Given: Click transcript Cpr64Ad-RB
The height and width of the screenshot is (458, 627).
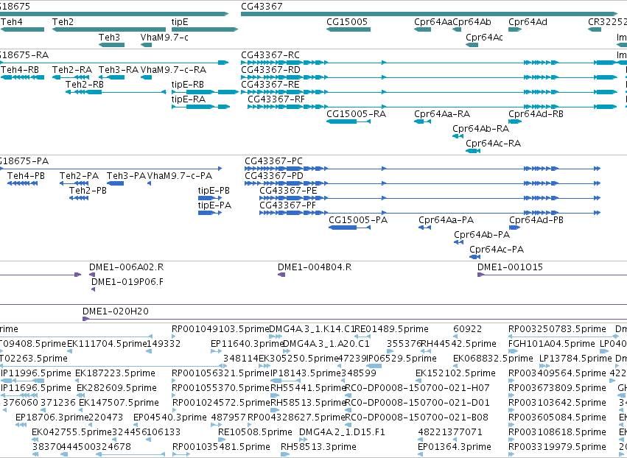Looking at the screenshot, I should point(515,121).
